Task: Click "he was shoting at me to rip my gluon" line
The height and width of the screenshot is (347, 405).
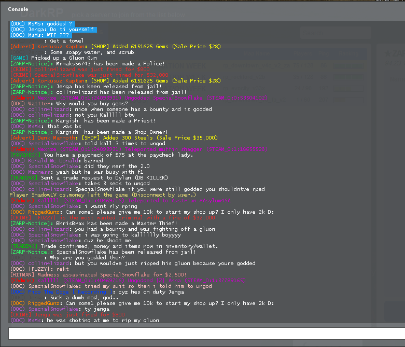Action: (85, 320)
